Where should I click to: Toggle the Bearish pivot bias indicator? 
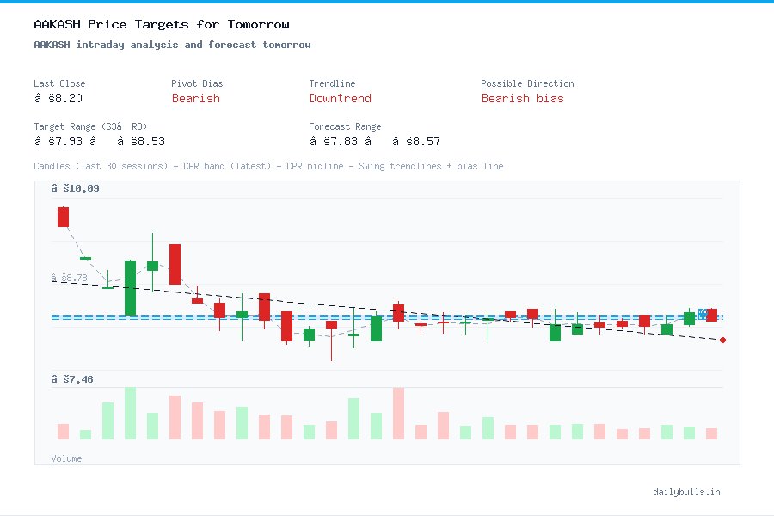(195, 99)
